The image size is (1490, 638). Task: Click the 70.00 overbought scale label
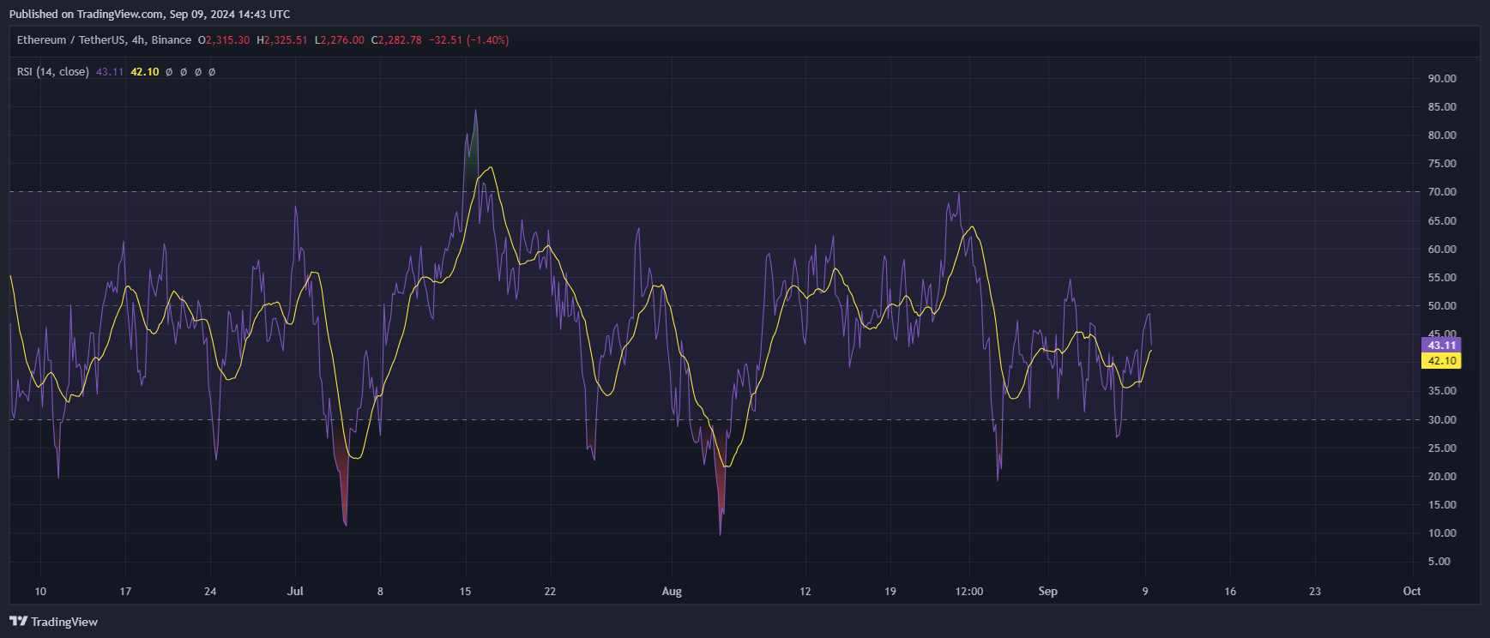[x=1442, y=192]
